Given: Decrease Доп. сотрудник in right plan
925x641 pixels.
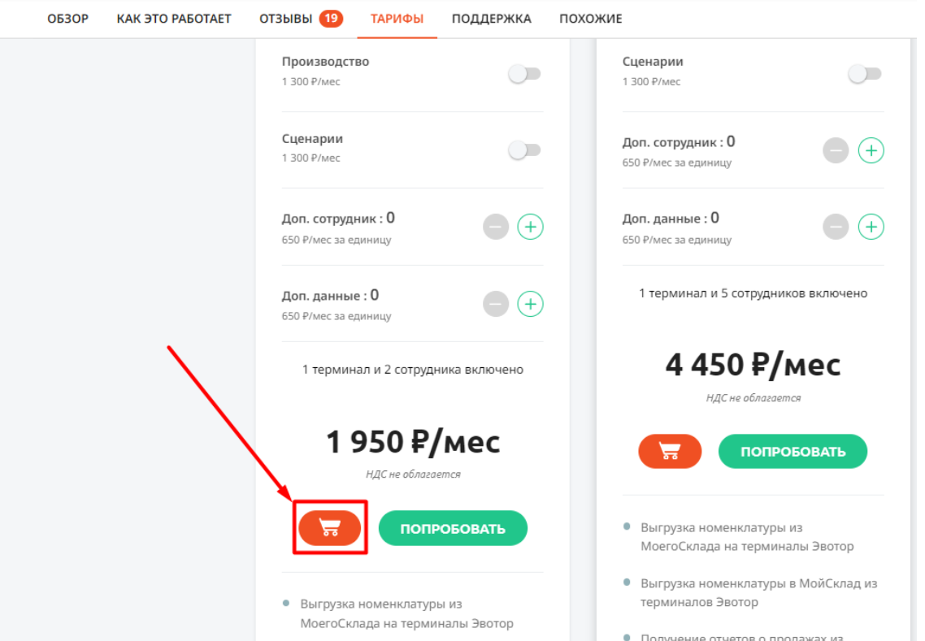Looking at the screenshot, I should pyautogui.click(x=836, y=150).
